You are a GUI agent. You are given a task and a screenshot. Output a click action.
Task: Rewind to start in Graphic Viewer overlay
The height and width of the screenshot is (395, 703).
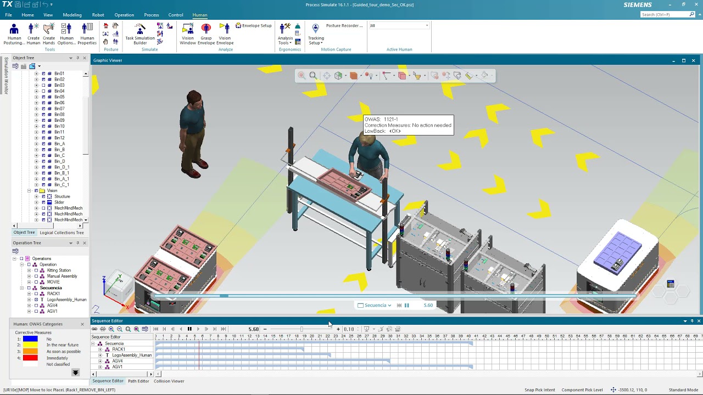pyautogui.click(x=399, y=306)
